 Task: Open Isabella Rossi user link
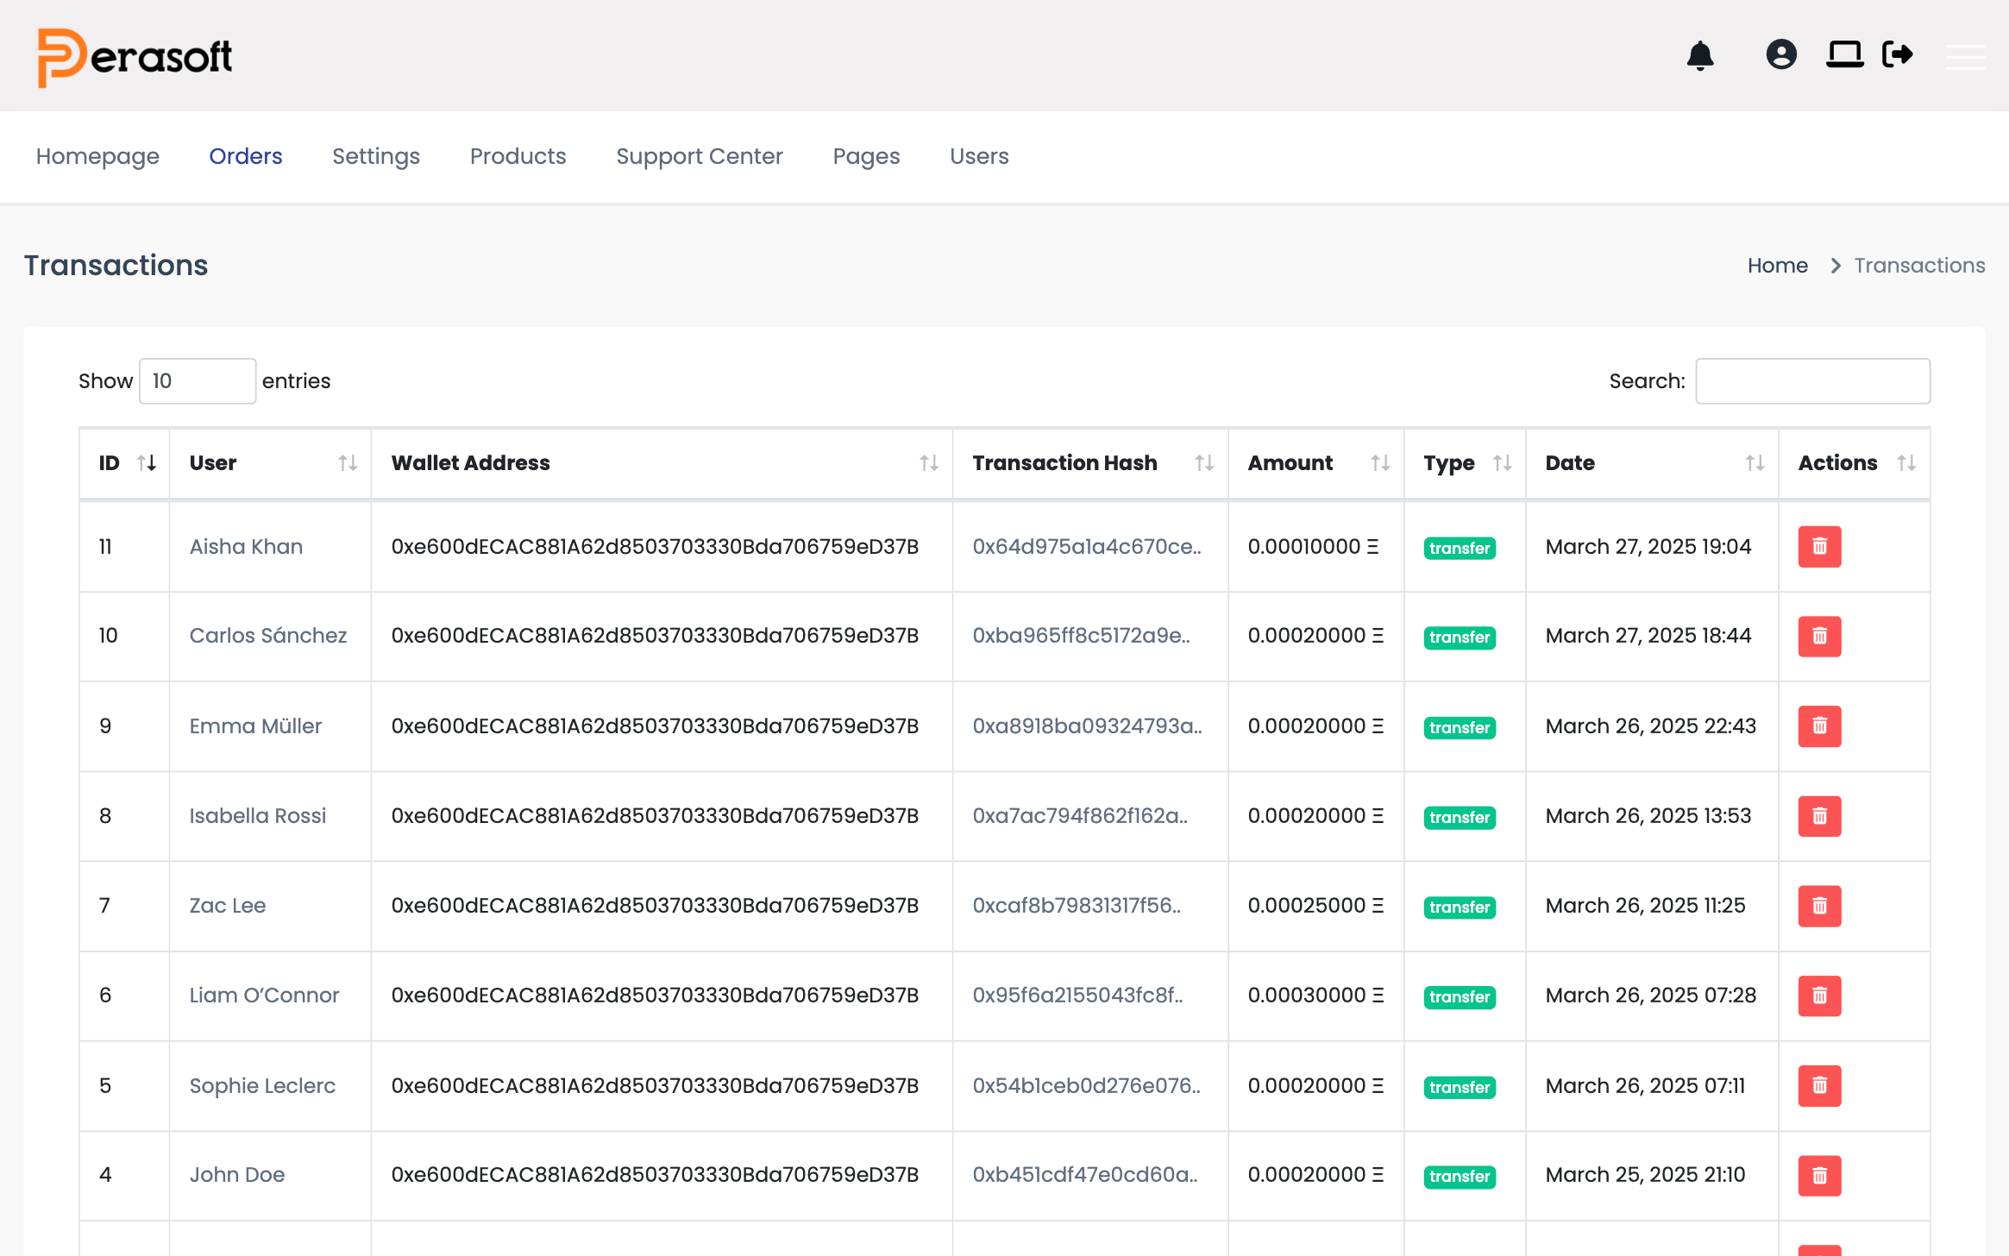258,816
